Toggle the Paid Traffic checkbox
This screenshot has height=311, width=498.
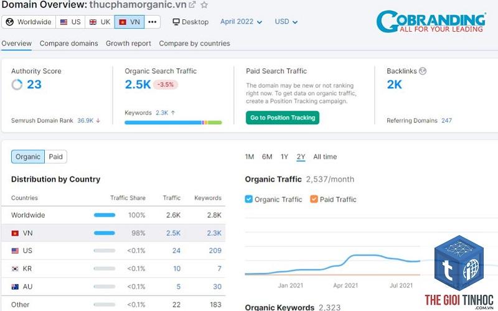point(314,199)
